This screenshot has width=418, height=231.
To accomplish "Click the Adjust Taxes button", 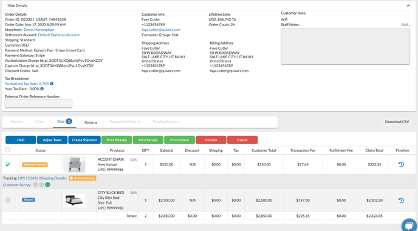I will coord(52,139).
